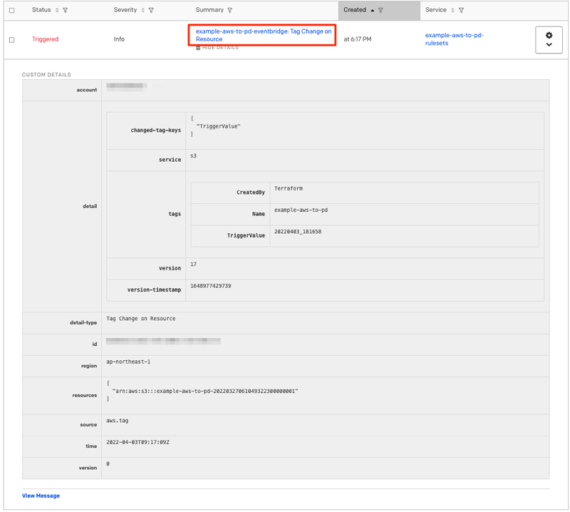Open Created filter funnel icon
The image size is (570, 512).
pos(380,10)
